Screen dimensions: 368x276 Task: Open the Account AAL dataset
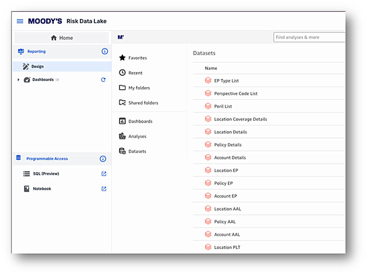[x=227, y=234]
